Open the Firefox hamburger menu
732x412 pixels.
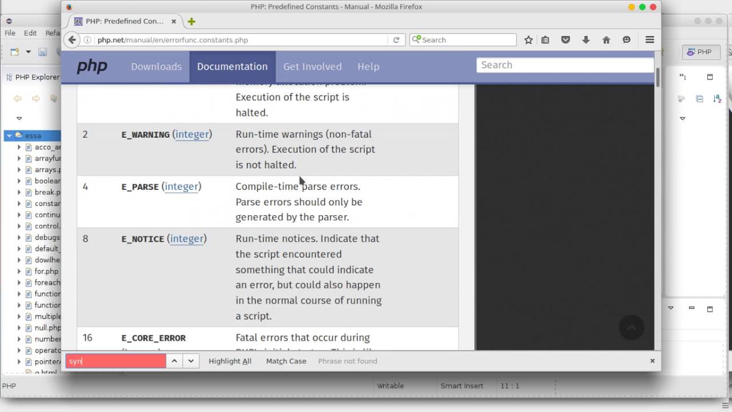(650, 40)
